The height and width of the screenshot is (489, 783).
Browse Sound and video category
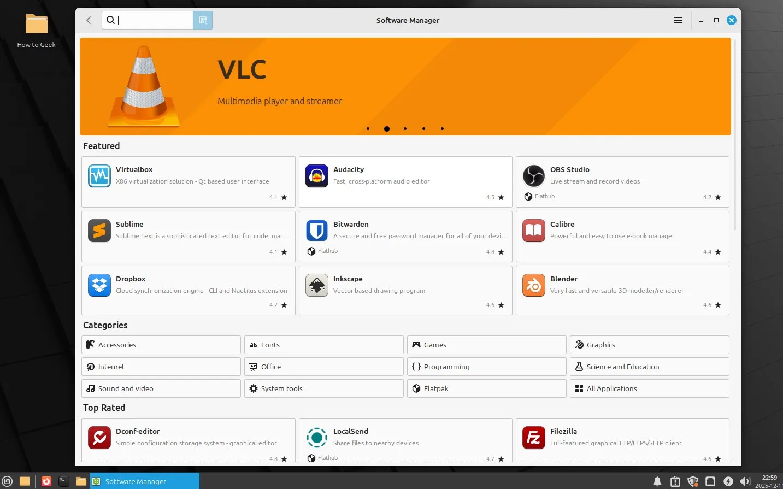[161, 388]
